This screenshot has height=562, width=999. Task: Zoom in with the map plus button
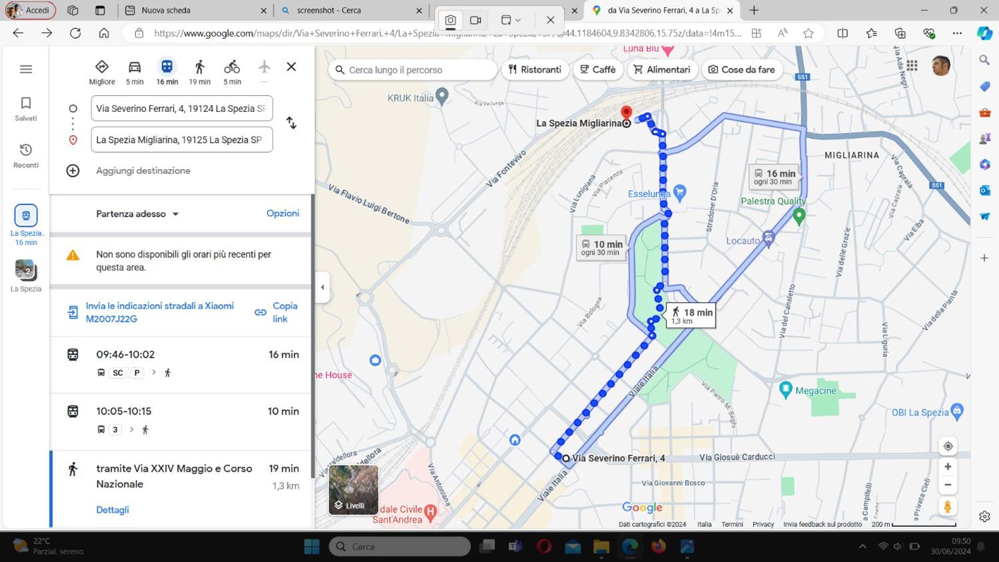[x=948, y=467]
